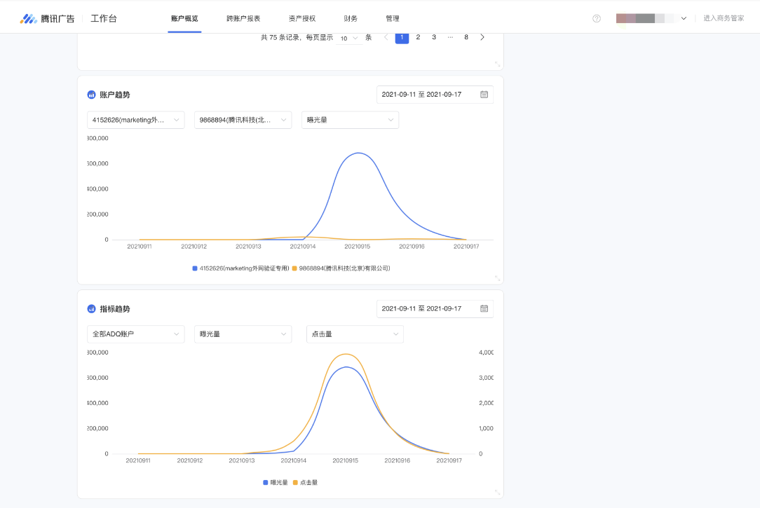Toggle 曝光量 series in metric chart legend

tap(275, 483)
